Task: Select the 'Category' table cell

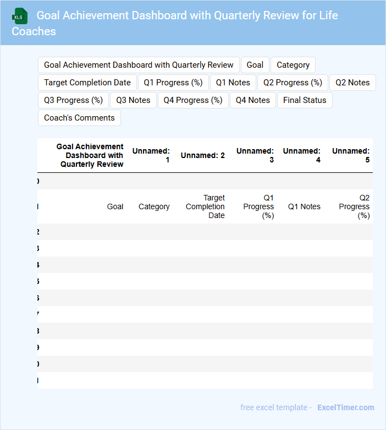Action: [x=154, y=206]
